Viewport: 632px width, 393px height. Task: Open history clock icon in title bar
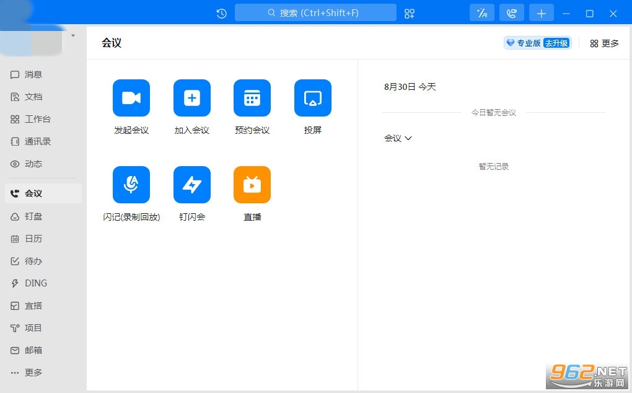tap(221, 13)
